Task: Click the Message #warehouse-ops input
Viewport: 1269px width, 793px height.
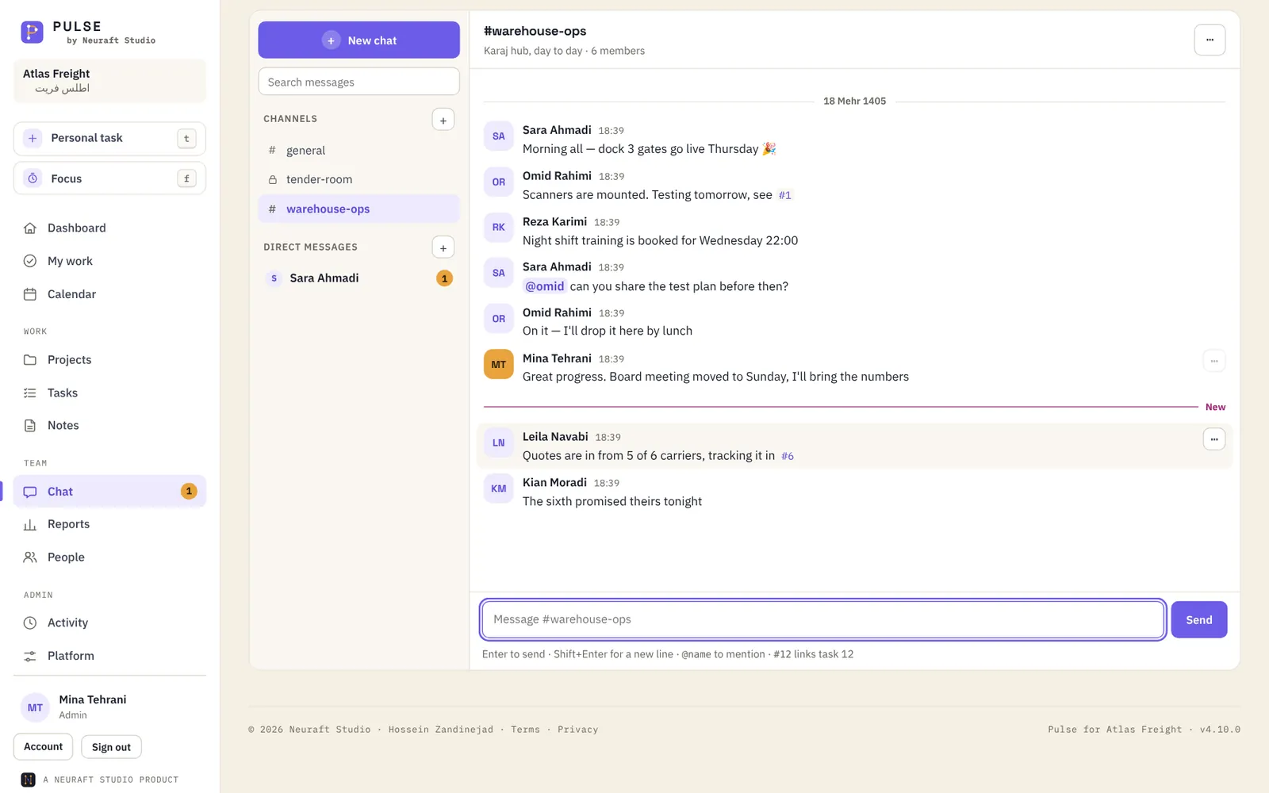Action: (822, 619)
